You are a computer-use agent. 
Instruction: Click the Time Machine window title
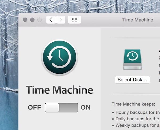[138, 20]
